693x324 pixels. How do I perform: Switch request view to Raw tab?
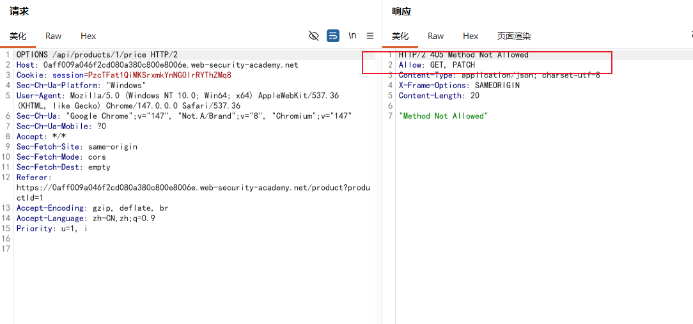pyautogui.click(x=54, y=36)
